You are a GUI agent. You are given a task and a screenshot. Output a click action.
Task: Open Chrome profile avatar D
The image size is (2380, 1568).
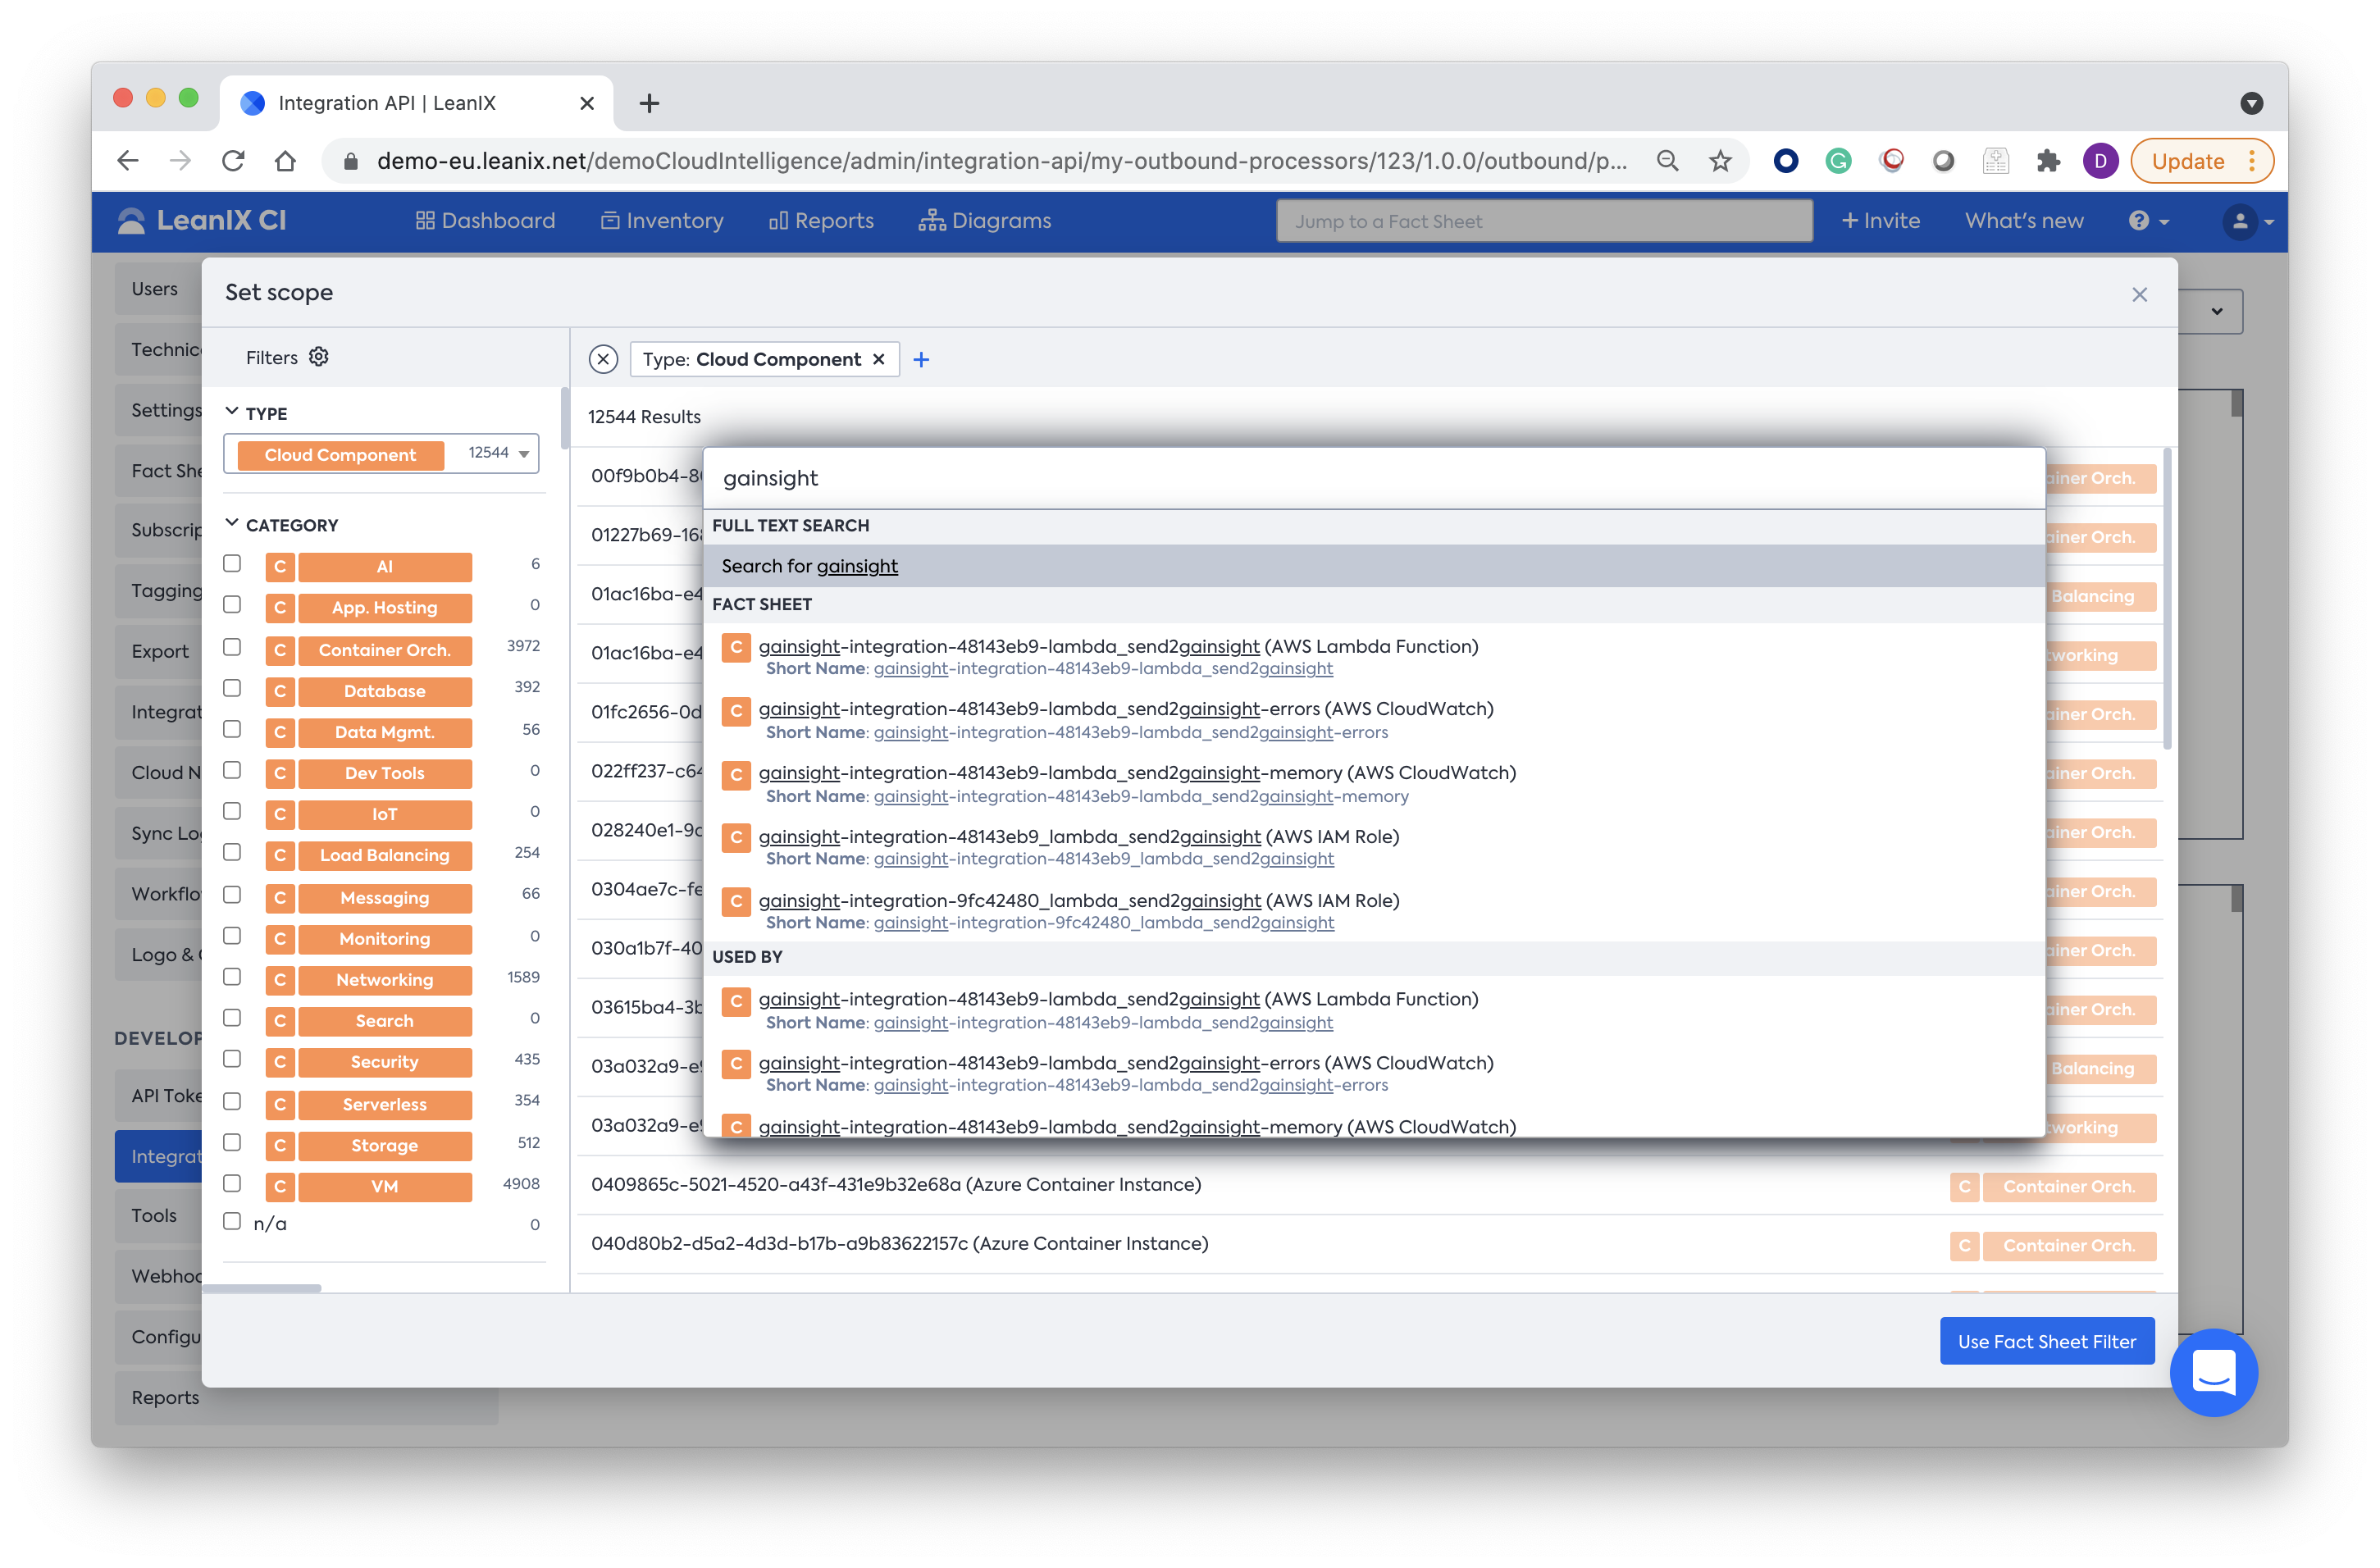click(x=2100, y=161)
